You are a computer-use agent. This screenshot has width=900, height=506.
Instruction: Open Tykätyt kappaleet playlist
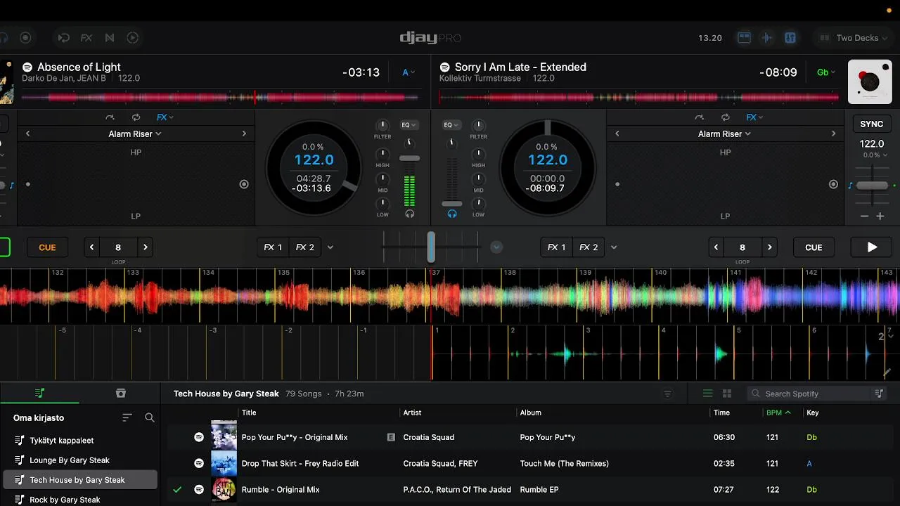(79, 441)
